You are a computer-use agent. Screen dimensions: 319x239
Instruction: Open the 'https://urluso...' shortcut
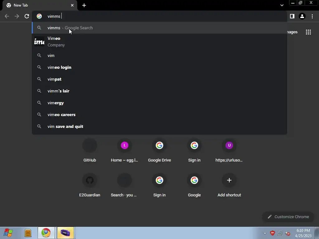click(x=229, y=150)
